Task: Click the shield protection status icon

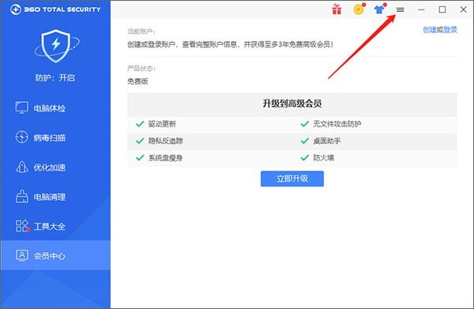Action: point(56,46)
